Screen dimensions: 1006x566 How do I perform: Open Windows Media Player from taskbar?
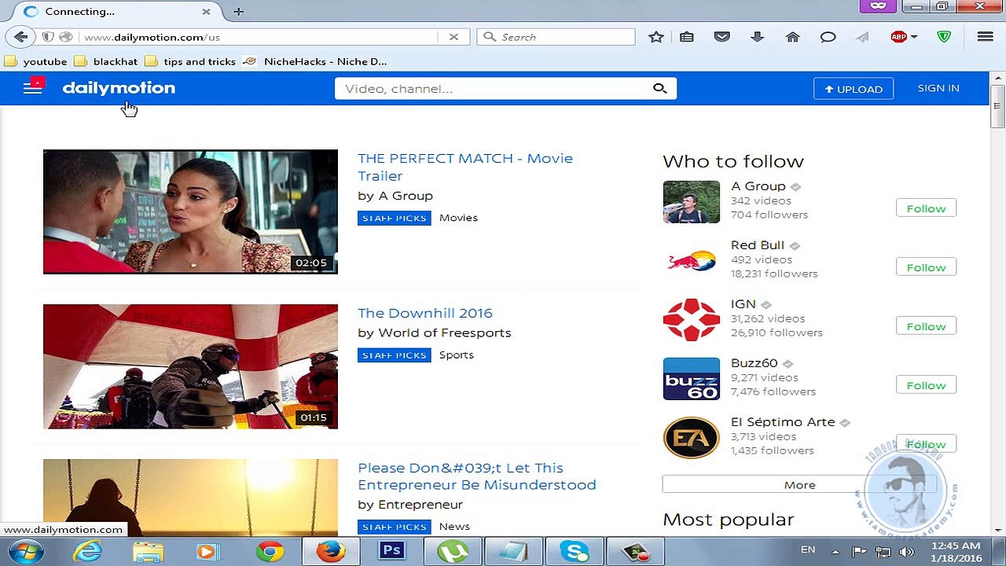point(207,552)
